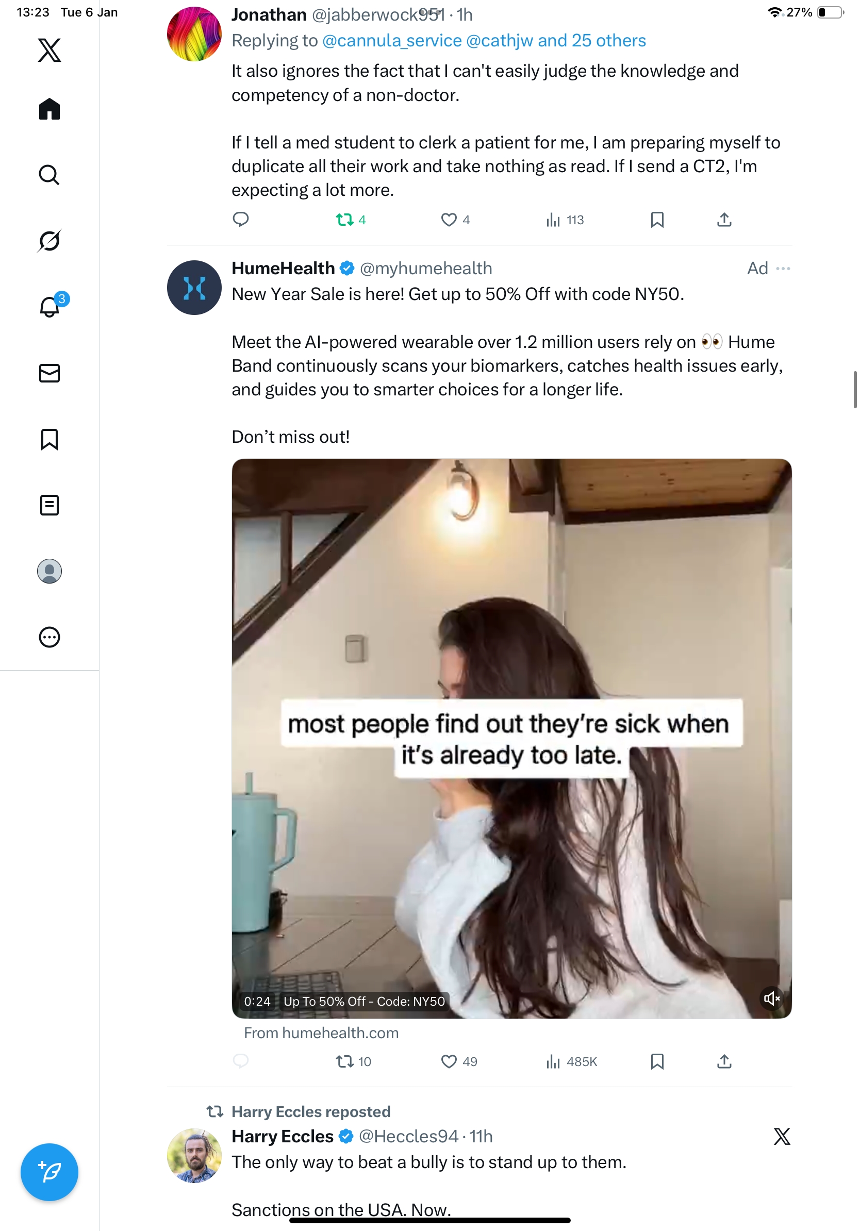Screen dimensions: 860x1231
Task: Open the More circle menu in sidebar
Action: click(x=49, y=637)
